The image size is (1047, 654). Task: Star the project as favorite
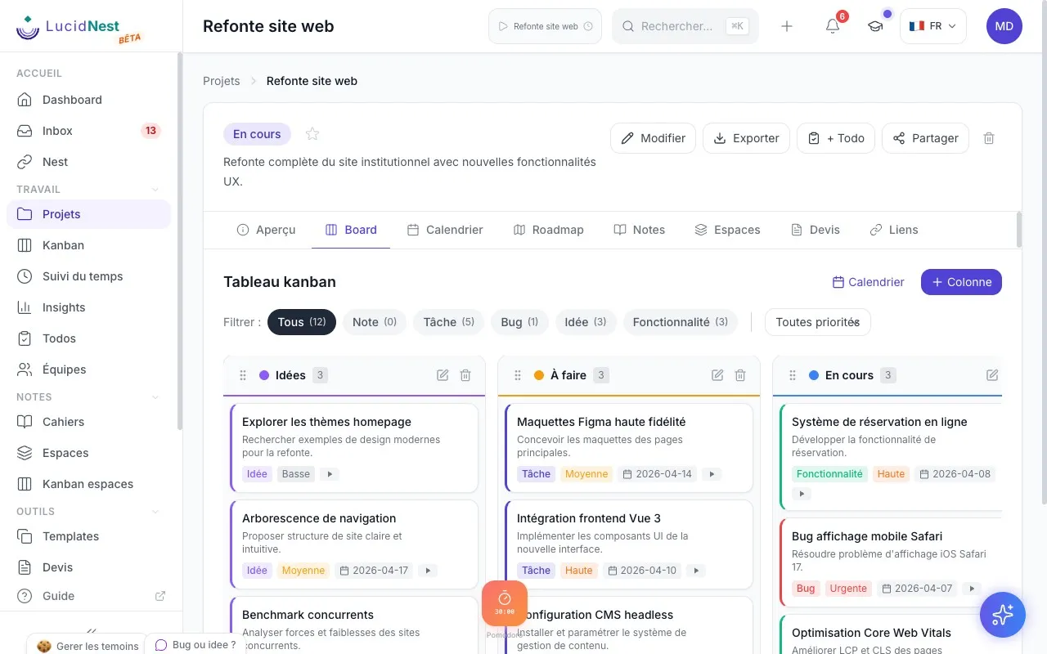(312, 134)
